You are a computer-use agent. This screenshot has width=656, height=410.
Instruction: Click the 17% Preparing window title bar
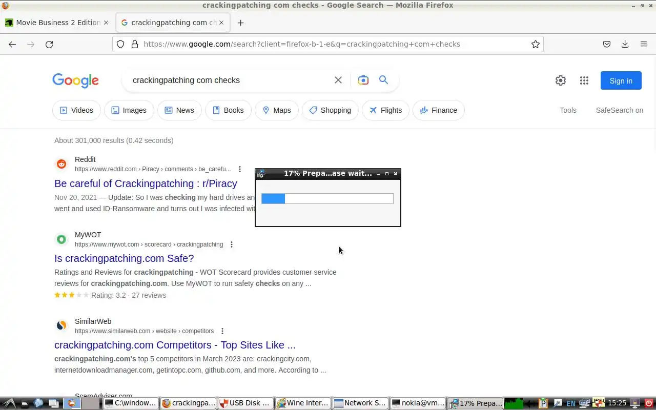click(328, 174)
